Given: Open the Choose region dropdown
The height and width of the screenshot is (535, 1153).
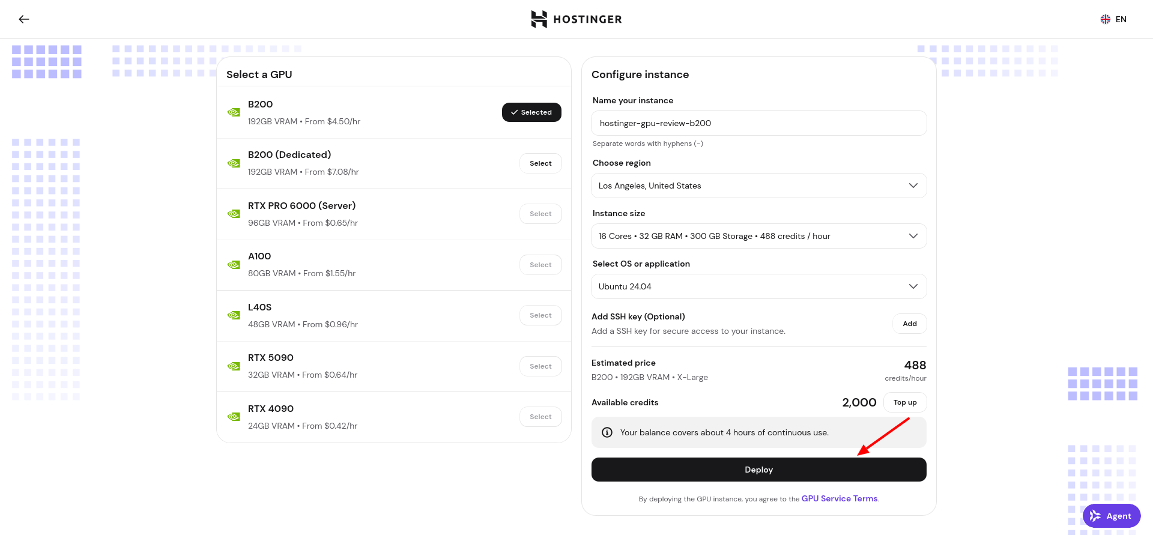Looking at the screenshot, I should point(758,186).
